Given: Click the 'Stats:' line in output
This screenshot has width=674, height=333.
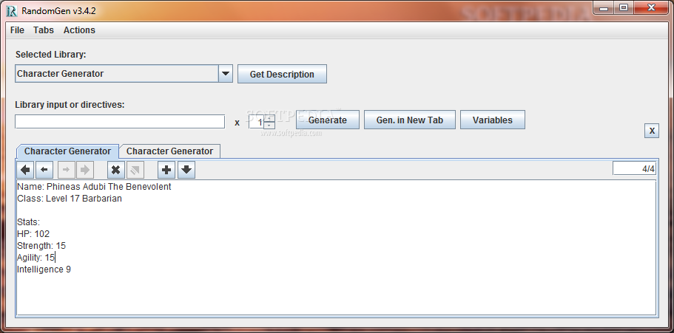Looking at the screenshot, I should coord(28,222).
